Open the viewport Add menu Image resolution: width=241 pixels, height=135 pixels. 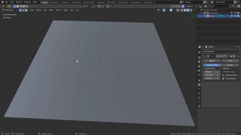(45, 10)
